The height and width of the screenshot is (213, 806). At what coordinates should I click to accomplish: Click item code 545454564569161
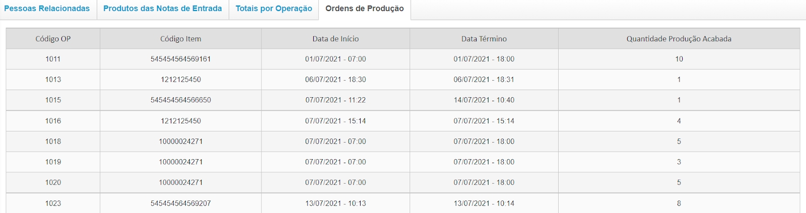[x=180, y=59]
